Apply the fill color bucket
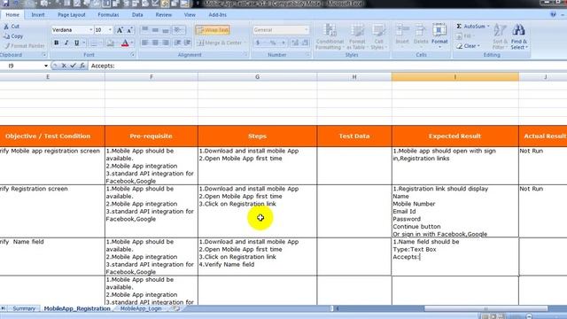 click(110, 43)
